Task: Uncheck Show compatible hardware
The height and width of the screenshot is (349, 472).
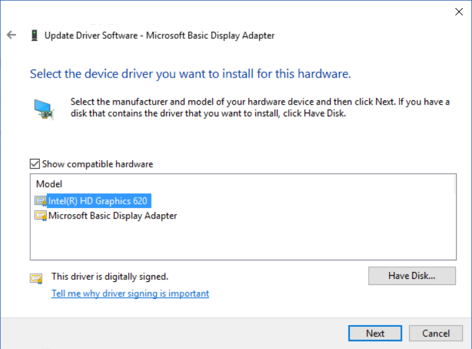Action: pyautogui.click(x=34, y=164)
